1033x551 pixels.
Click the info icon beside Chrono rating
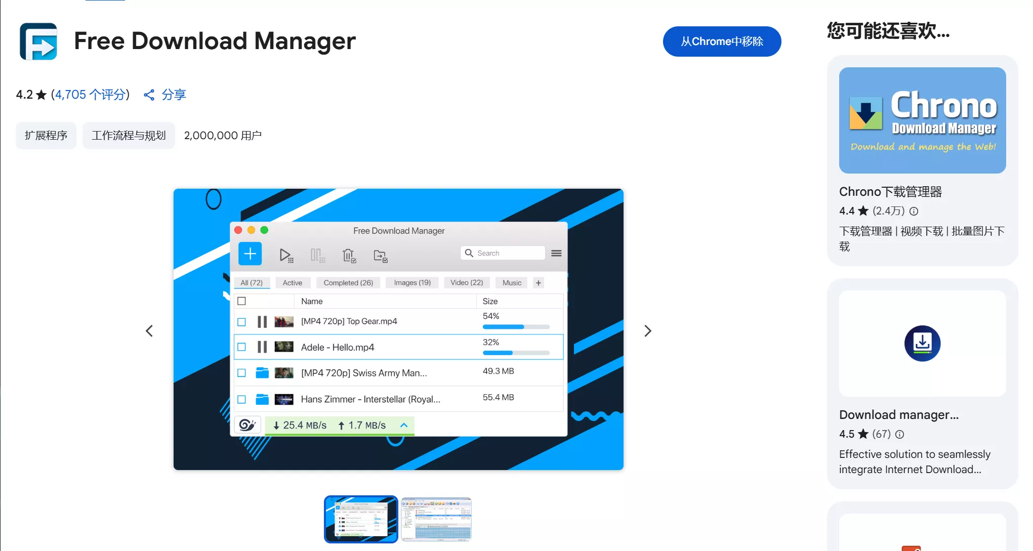914,211
